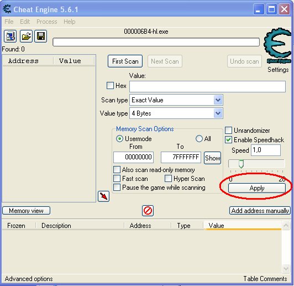Open Advanced options
The height and width of the screenshot is (286, 294).
(29, 279)
